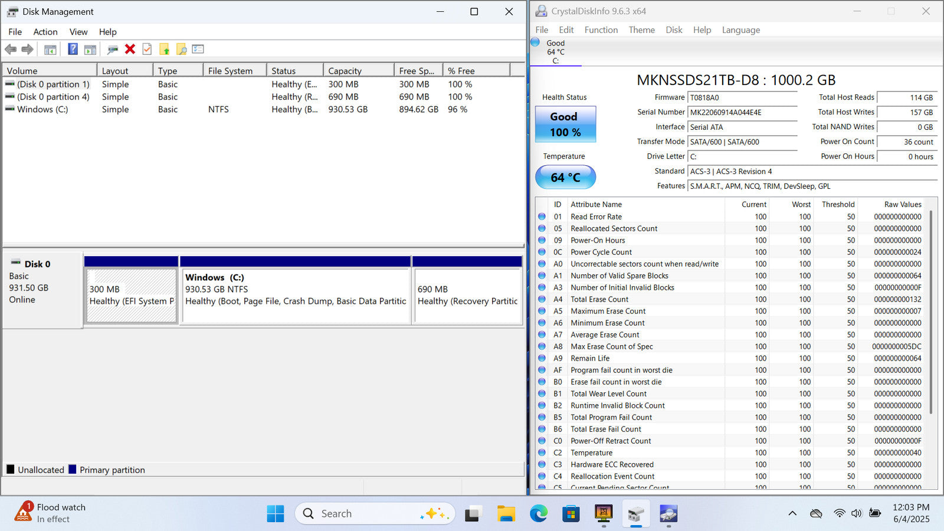944x531 pixels.
Task: Sort by % Free column header
Action: [x=476, y=70]
